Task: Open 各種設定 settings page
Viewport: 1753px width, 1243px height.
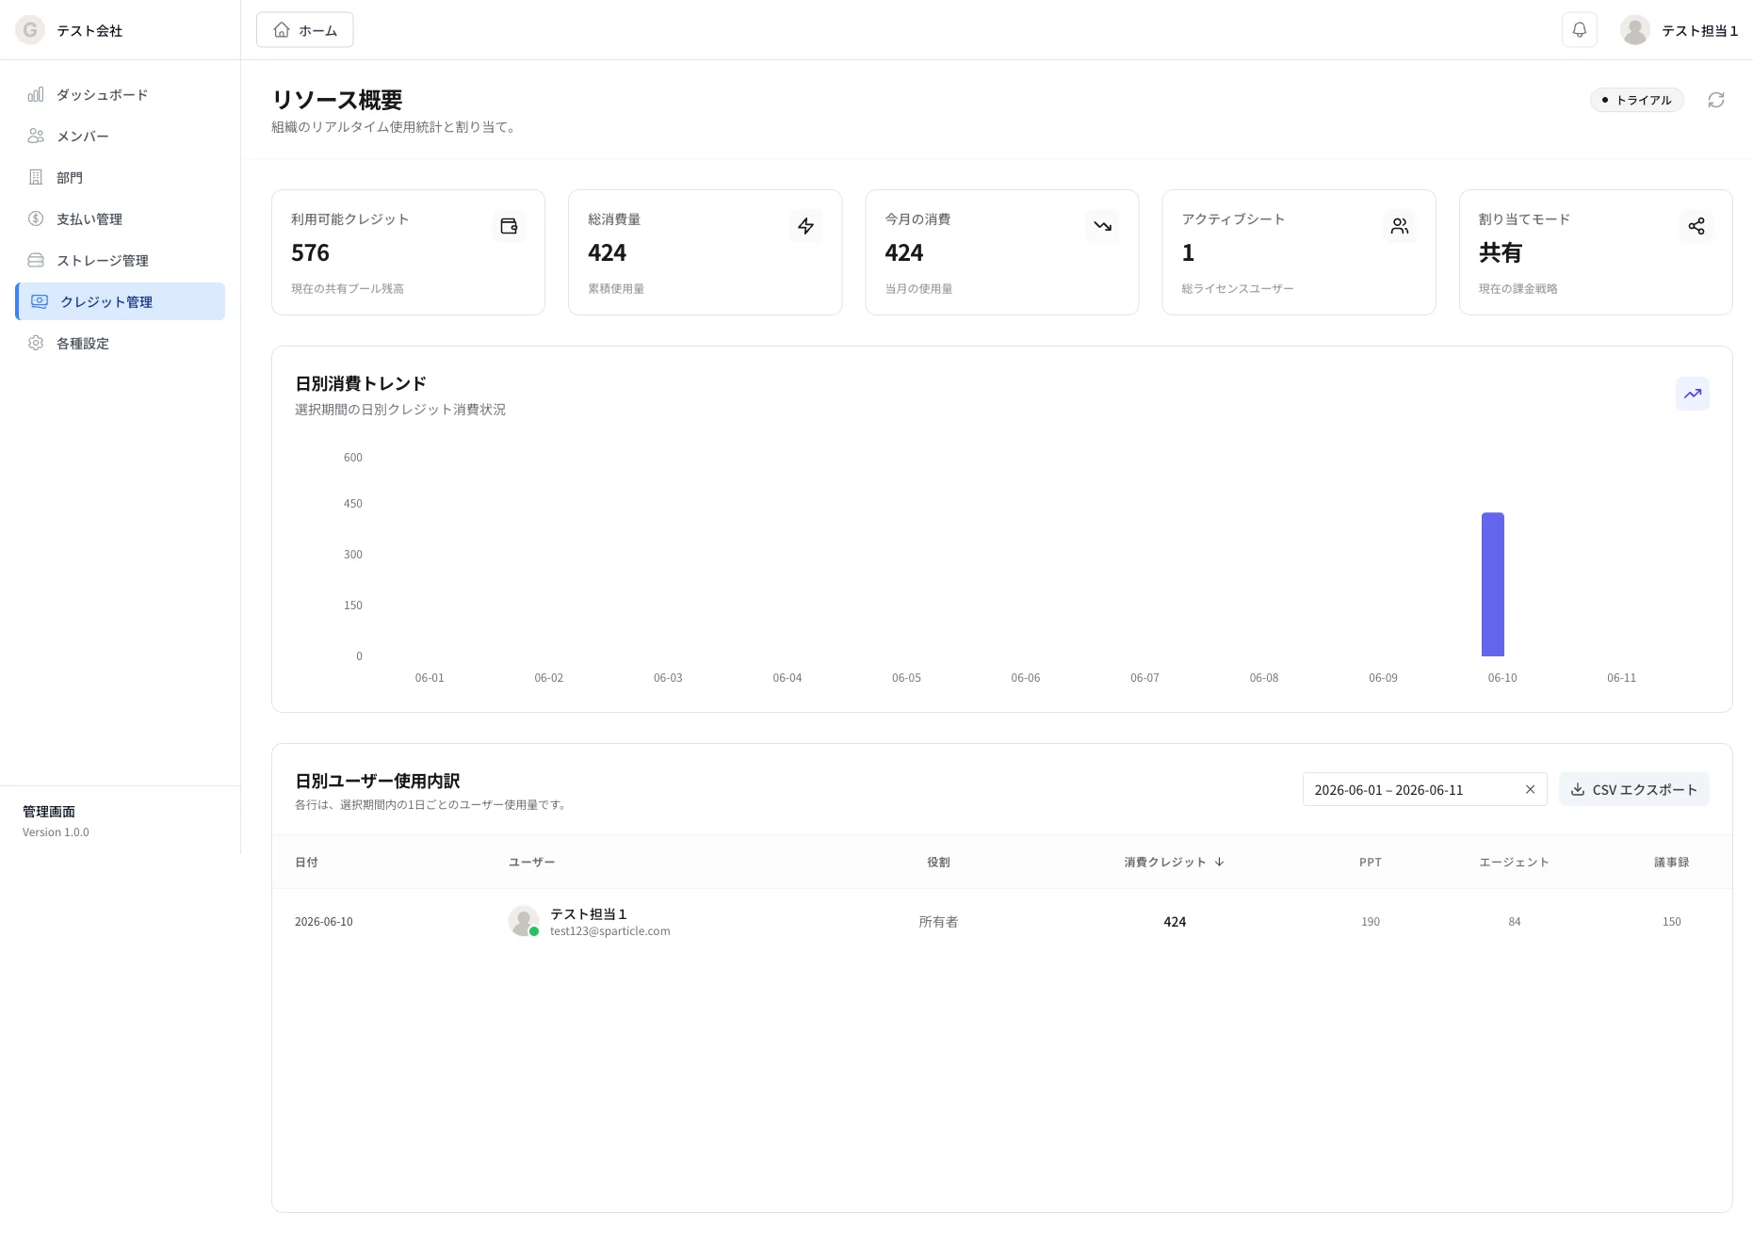Action: tap(121, 344)
